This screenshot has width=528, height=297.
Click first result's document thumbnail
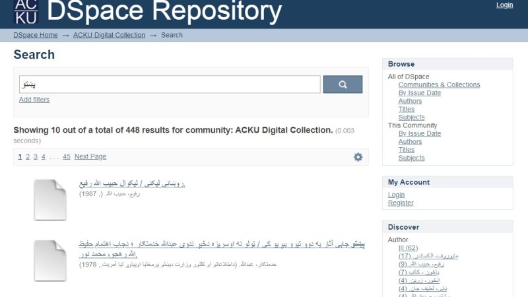click(x=50, y=199)
